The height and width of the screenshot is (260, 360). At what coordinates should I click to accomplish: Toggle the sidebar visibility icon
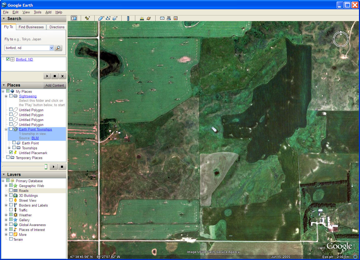click(74, 18)
